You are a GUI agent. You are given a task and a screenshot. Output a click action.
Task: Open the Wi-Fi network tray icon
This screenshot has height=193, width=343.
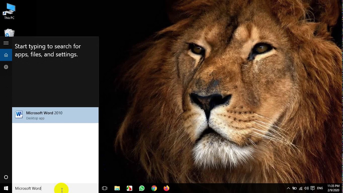(301, 188)
